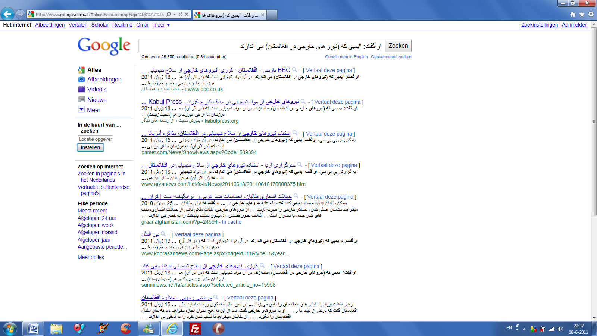Open Afbeeldingen in the top navigation bar
The height and width of the screenshot is (336, 597).
point(50,25)
